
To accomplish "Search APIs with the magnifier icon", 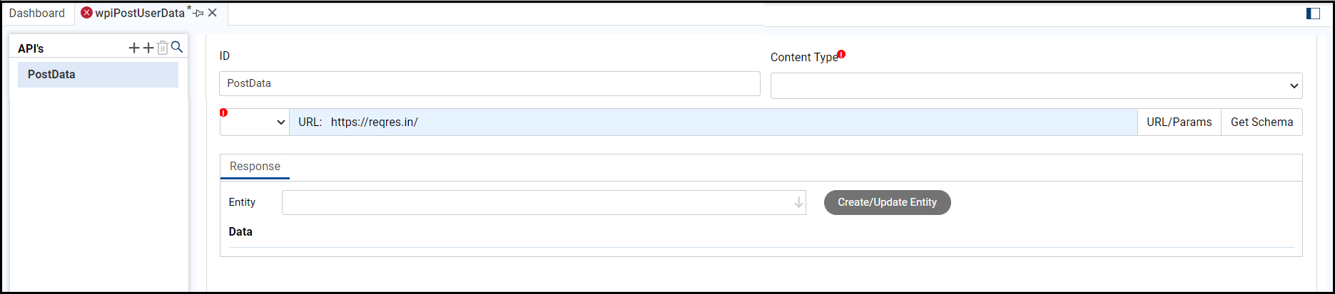I will (x=177, y=48).
